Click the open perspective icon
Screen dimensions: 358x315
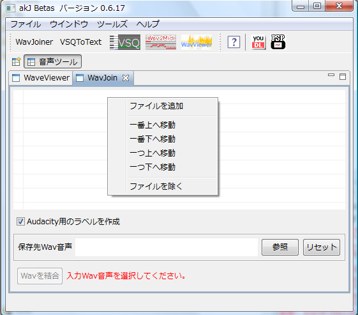point(16,61)
